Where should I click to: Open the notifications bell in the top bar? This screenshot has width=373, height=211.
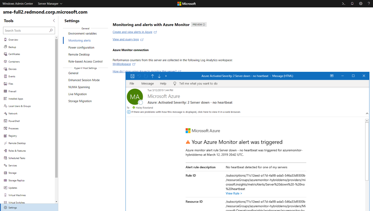click(x=352, y=4)
